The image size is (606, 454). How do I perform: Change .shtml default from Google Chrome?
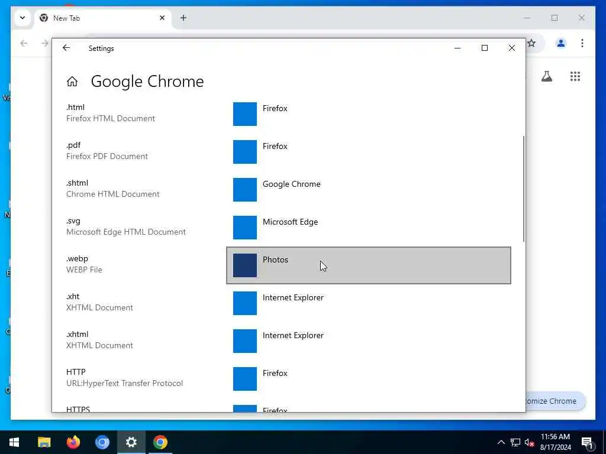[x=369, y=190]
